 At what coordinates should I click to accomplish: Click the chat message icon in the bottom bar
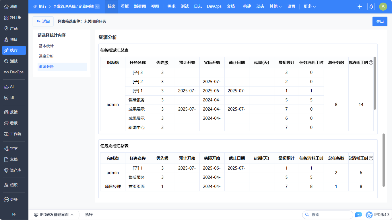(x=358, y=215)
